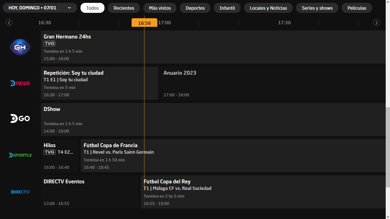Click '13:00 - 16:55' schedule text

tap(57, 204)
